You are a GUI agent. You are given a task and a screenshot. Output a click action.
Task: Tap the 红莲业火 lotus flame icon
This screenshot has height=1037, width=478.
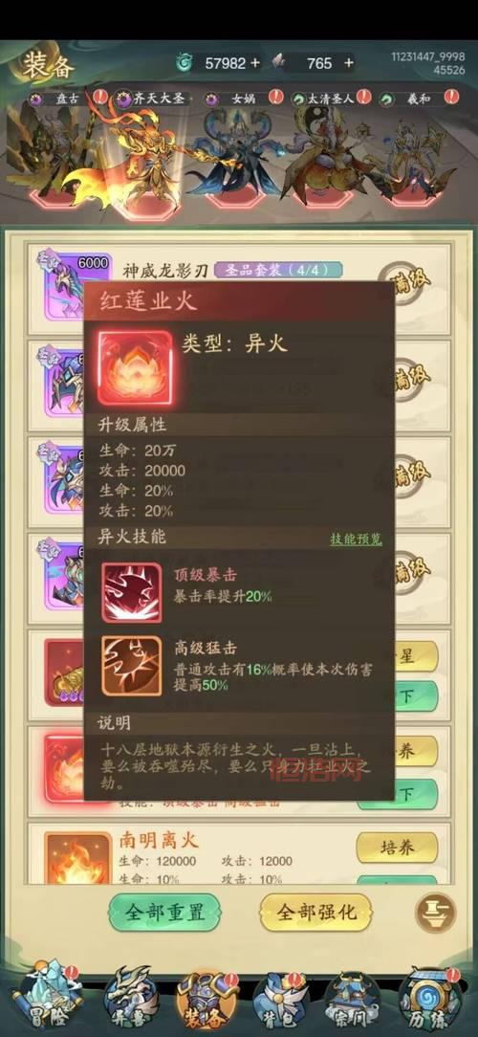pyautogui.click(x=135, y=368)
